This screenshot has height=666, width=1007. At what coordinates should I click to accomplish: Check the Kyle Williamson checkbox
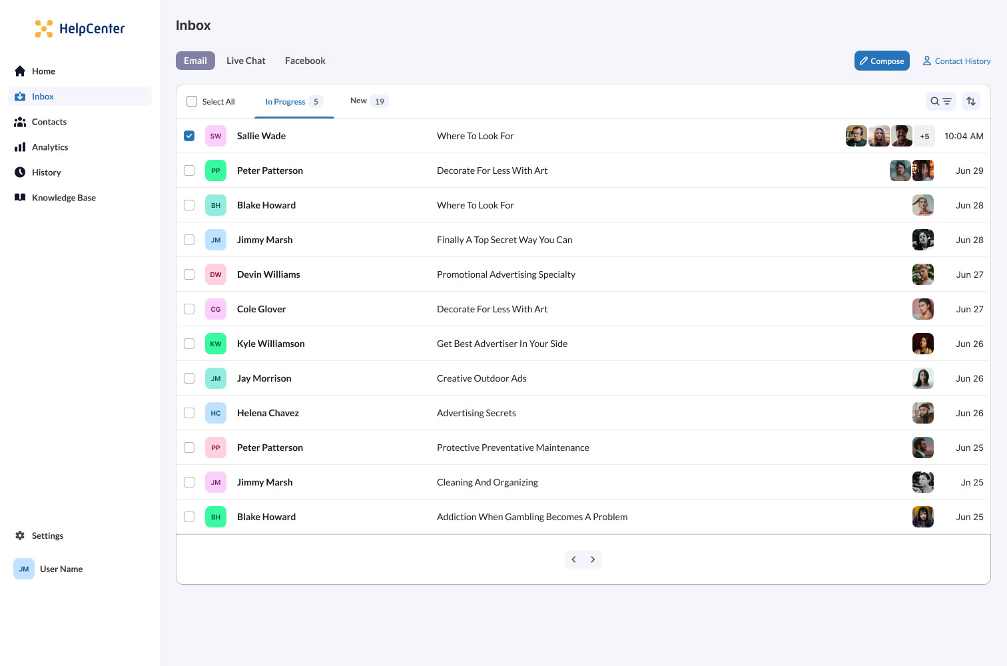pyautogui.click(x=189, y=344)
